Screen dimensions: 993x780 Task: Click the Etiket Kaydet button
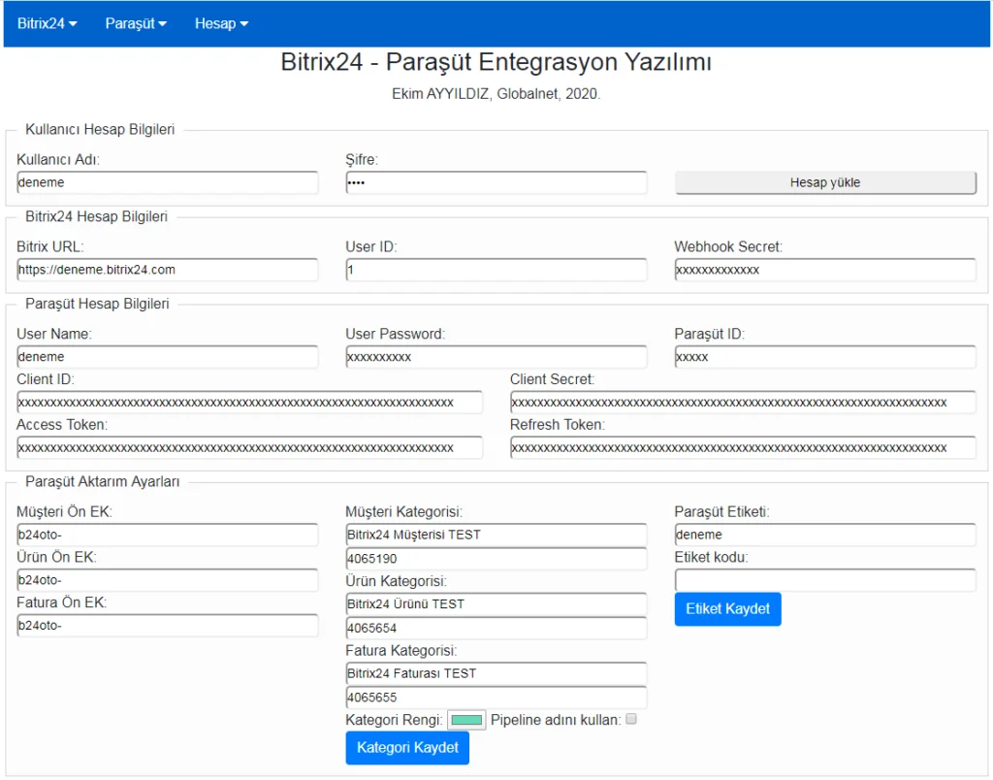727,608
